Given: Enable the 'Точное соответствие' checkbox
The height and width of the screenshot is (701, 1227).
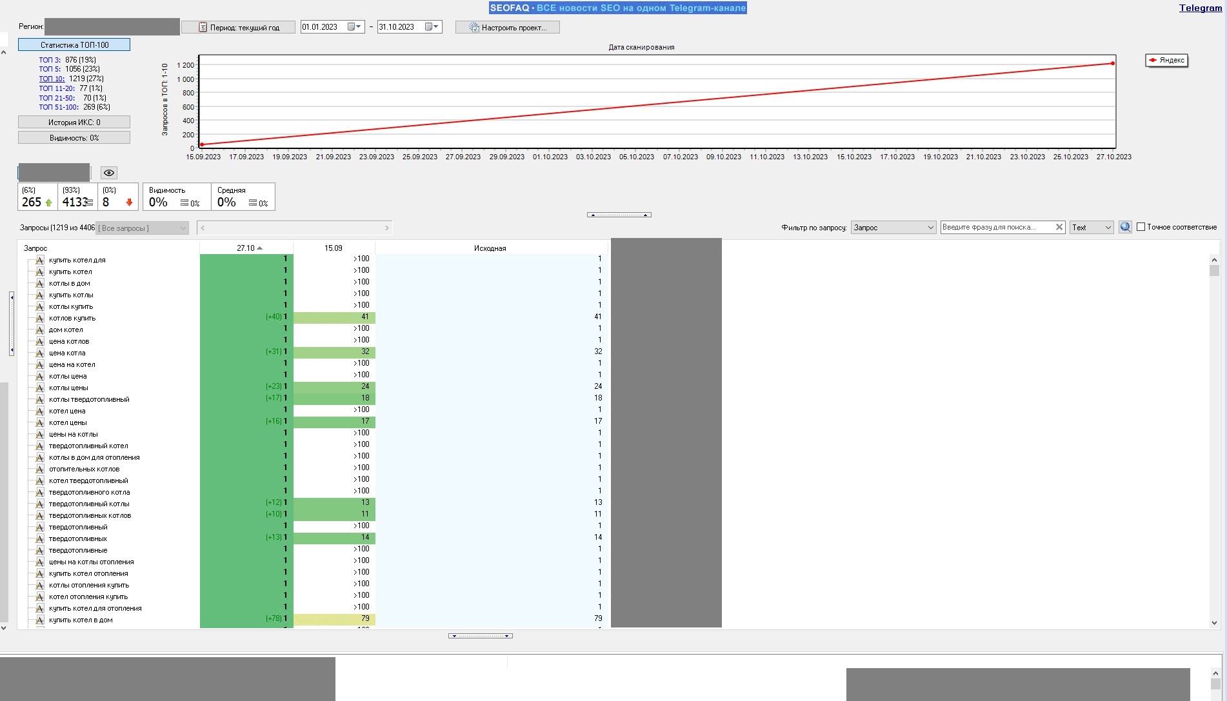Looking at the screenshot, I should [1141, 227].
